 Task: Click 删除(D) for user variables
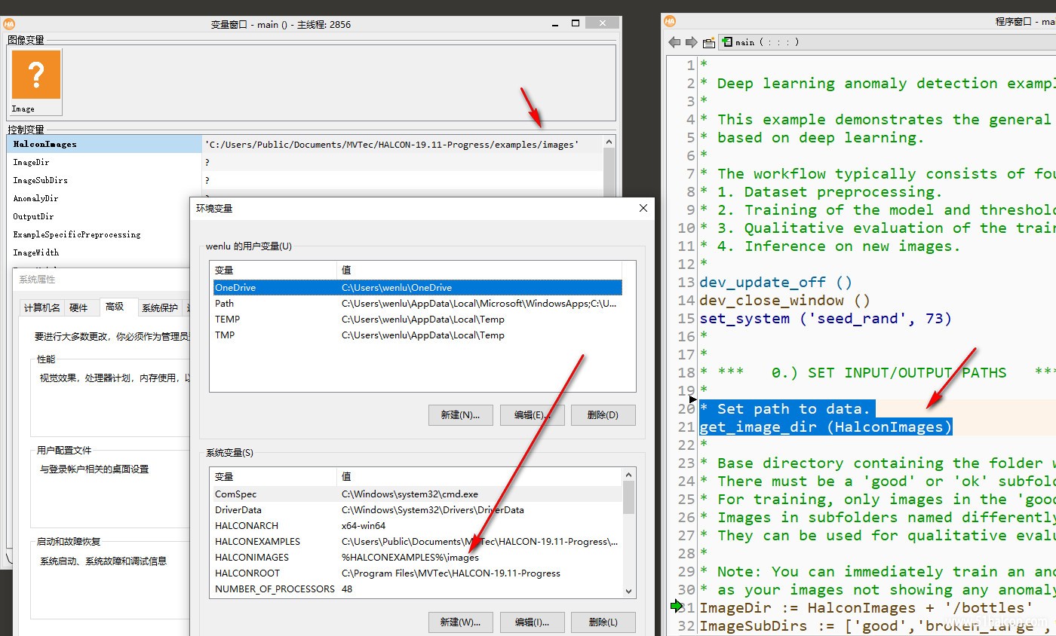coord(603,415)
